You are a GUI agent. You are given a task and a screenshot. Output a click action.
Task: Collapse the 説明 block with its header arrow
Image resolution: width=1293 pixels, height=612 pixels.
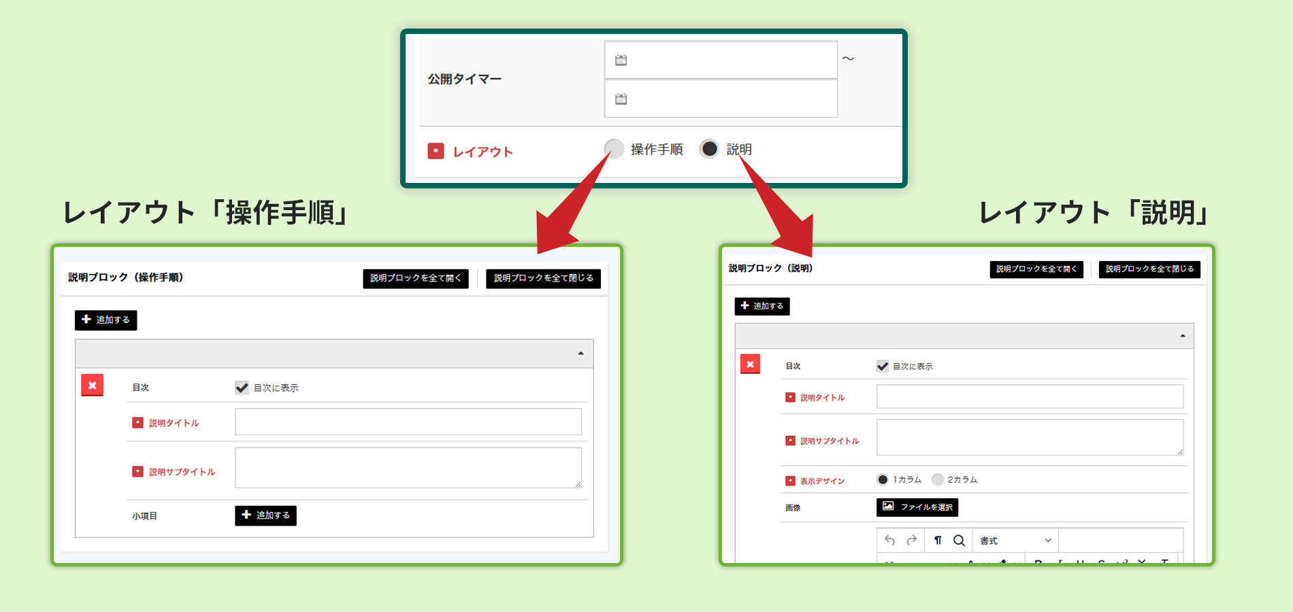1182,336
